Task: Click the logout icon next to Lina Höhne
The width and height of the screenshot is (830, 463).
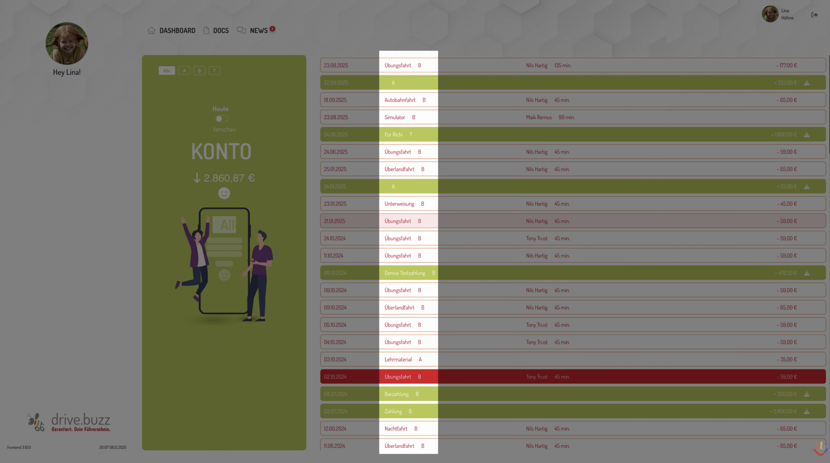Action: coord(814,15)
